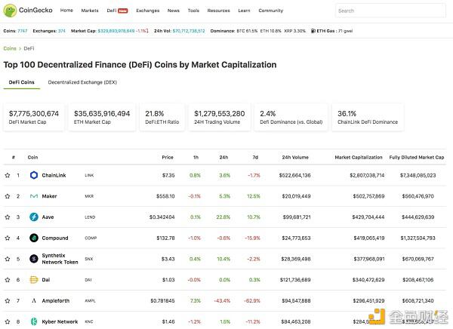
Task: Open the Tools menu
Action: coord(193,11)
